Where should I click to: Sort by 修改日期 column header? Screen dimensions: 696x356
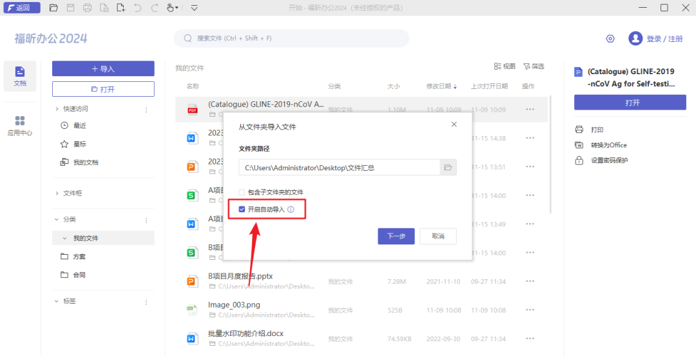point(441,86)
